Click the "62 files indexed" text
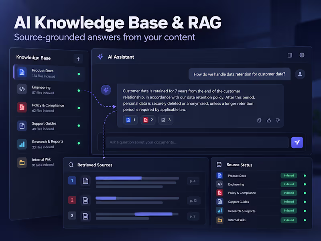The width and height of the screenshot is (321, 241). pos(43,111)
